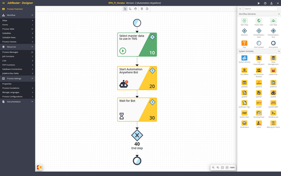Select the JobMind activity icon
This screenshot has height=176, width=281.
(273, 83)
